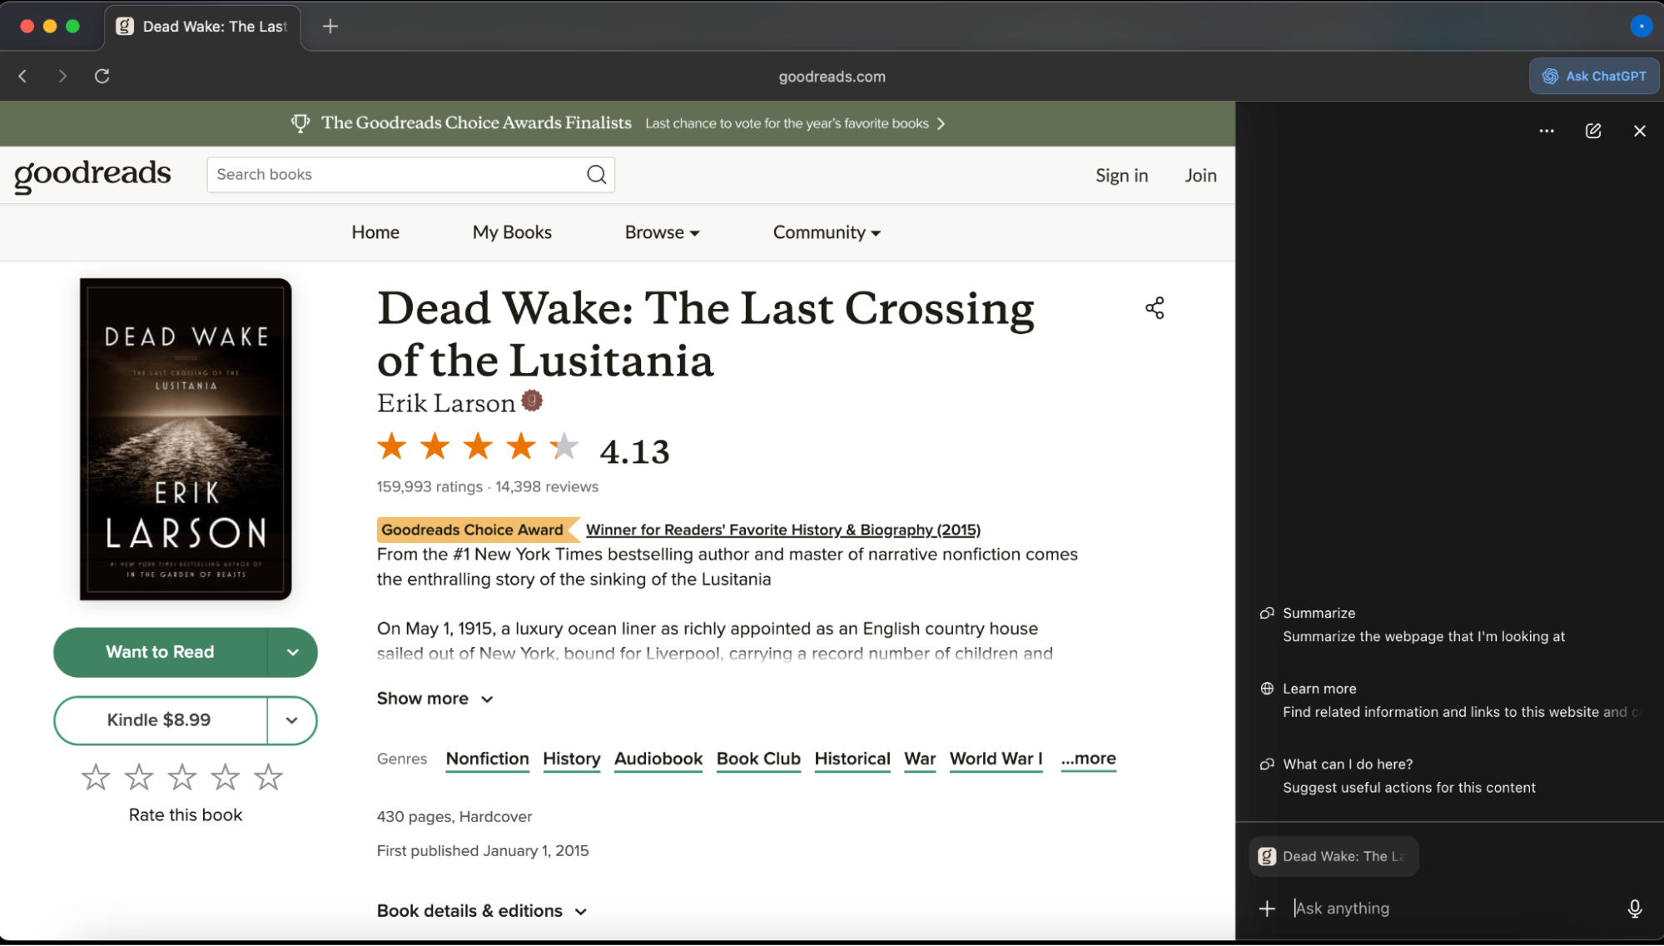The width and height of the screenshot is (1664, 946).
Task: Click the share icon beside book title
Action: tap(1154, 308)
